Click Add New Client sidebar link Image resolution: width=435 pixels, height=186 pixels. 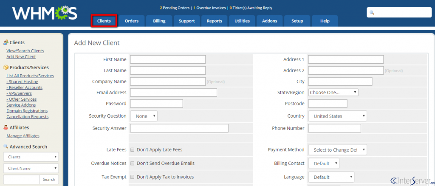tap(21, 56)
